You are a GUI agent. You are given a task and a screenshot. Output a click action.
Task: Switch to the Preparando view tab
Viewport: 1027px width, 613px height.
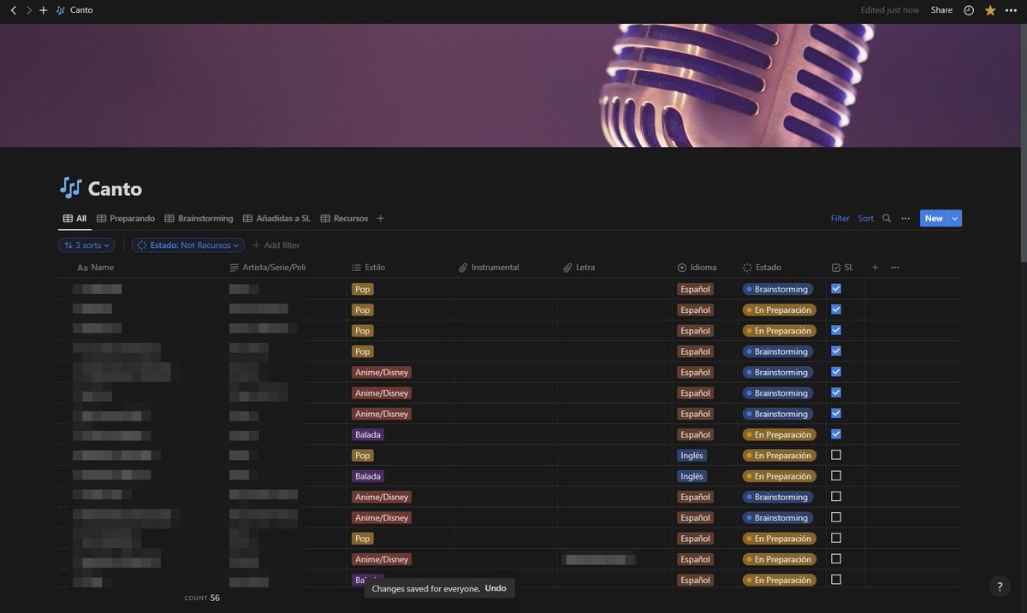click(x=126, y=218)
